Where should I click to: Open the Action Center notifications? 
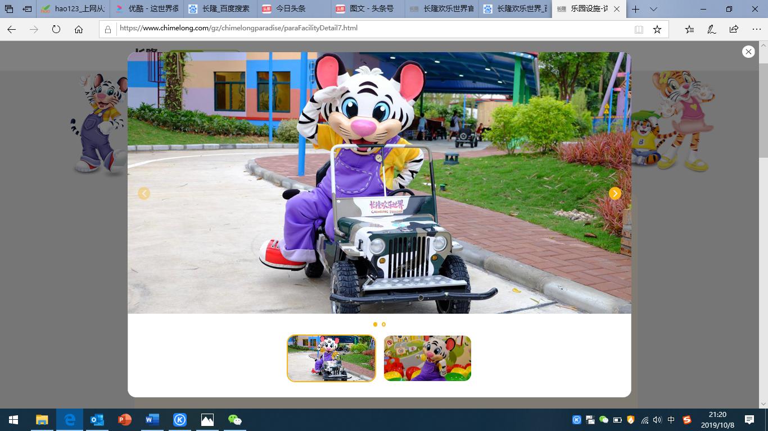click(749, 420)
